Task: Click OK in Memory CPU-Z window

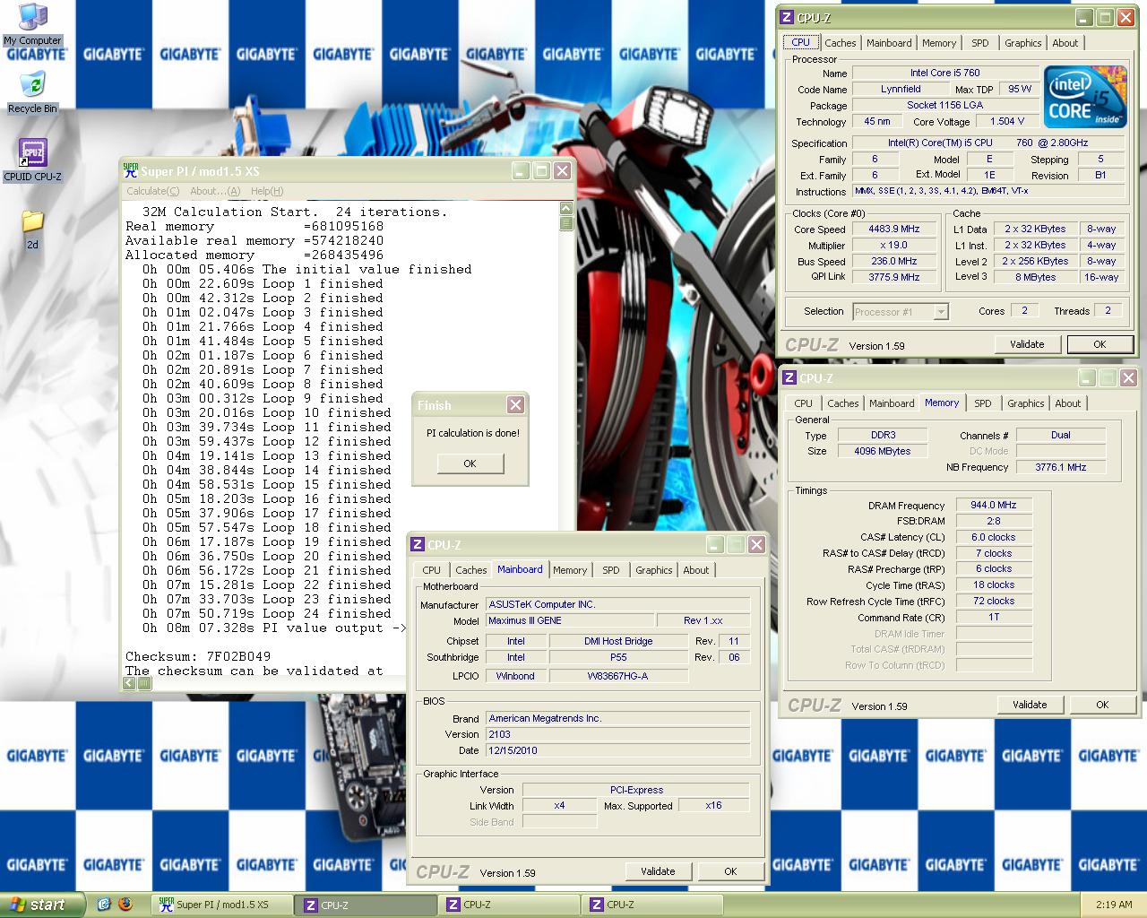Action: pyautogui.click(x=1102, y=705)
